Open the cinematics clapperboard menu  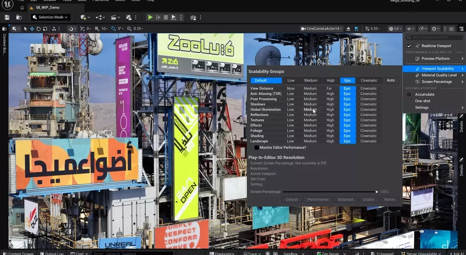click(115, 17)
